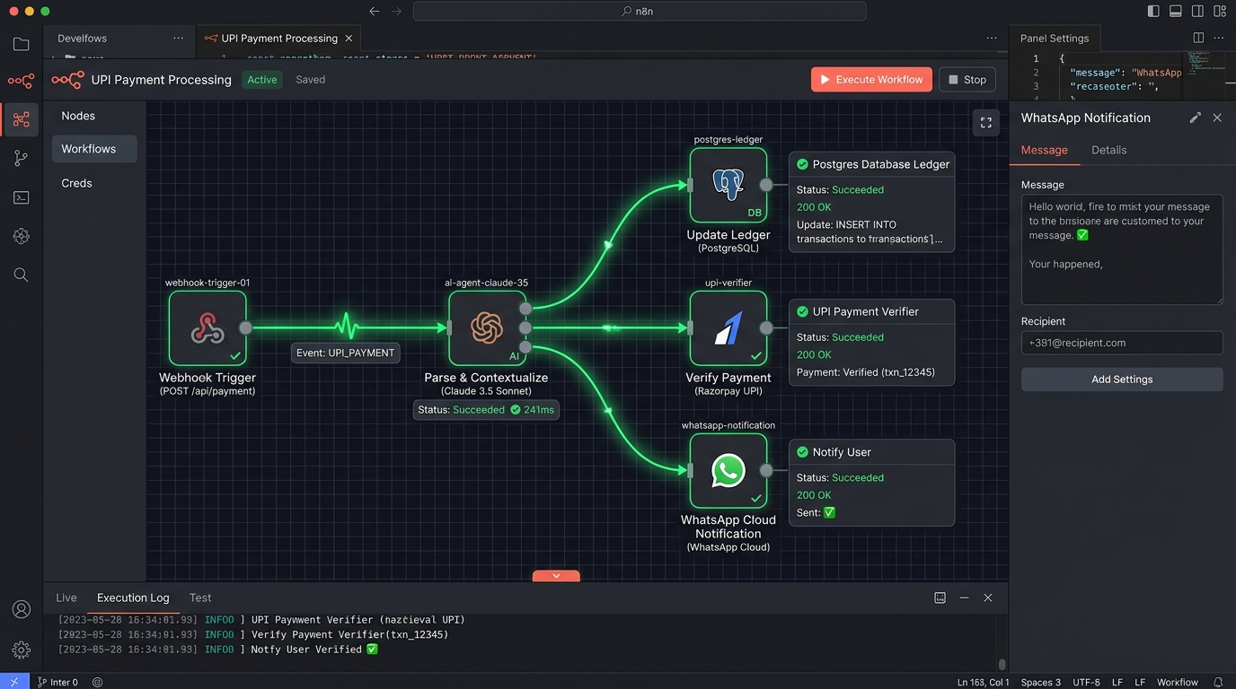1236x689 pixels.
Task: Collapse the canvas with the red chevron
Action: 556,576
